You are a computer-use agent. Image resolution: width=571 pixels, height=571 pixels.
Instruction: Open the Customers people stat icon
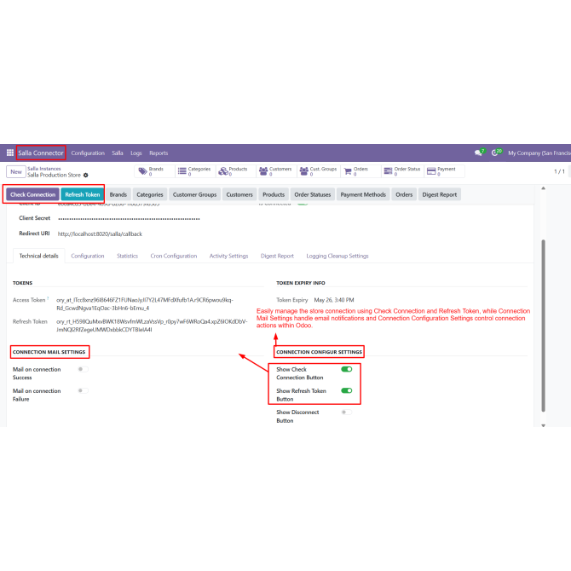pos(263,171)
